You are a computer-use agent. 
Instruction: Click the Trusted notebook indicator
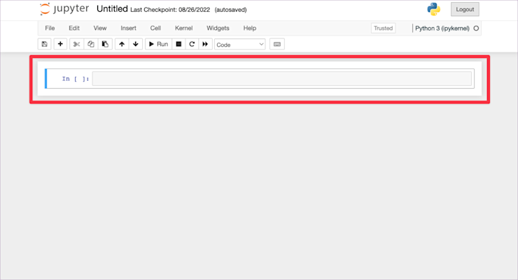[383, 29]
